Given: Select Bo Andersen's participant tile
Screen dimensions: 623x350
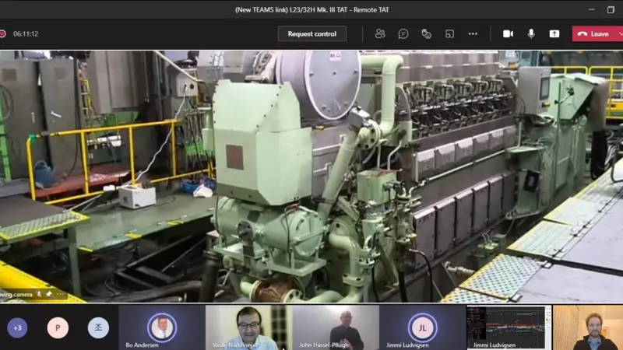Looking at the screenshot, I should click(162, 327).
